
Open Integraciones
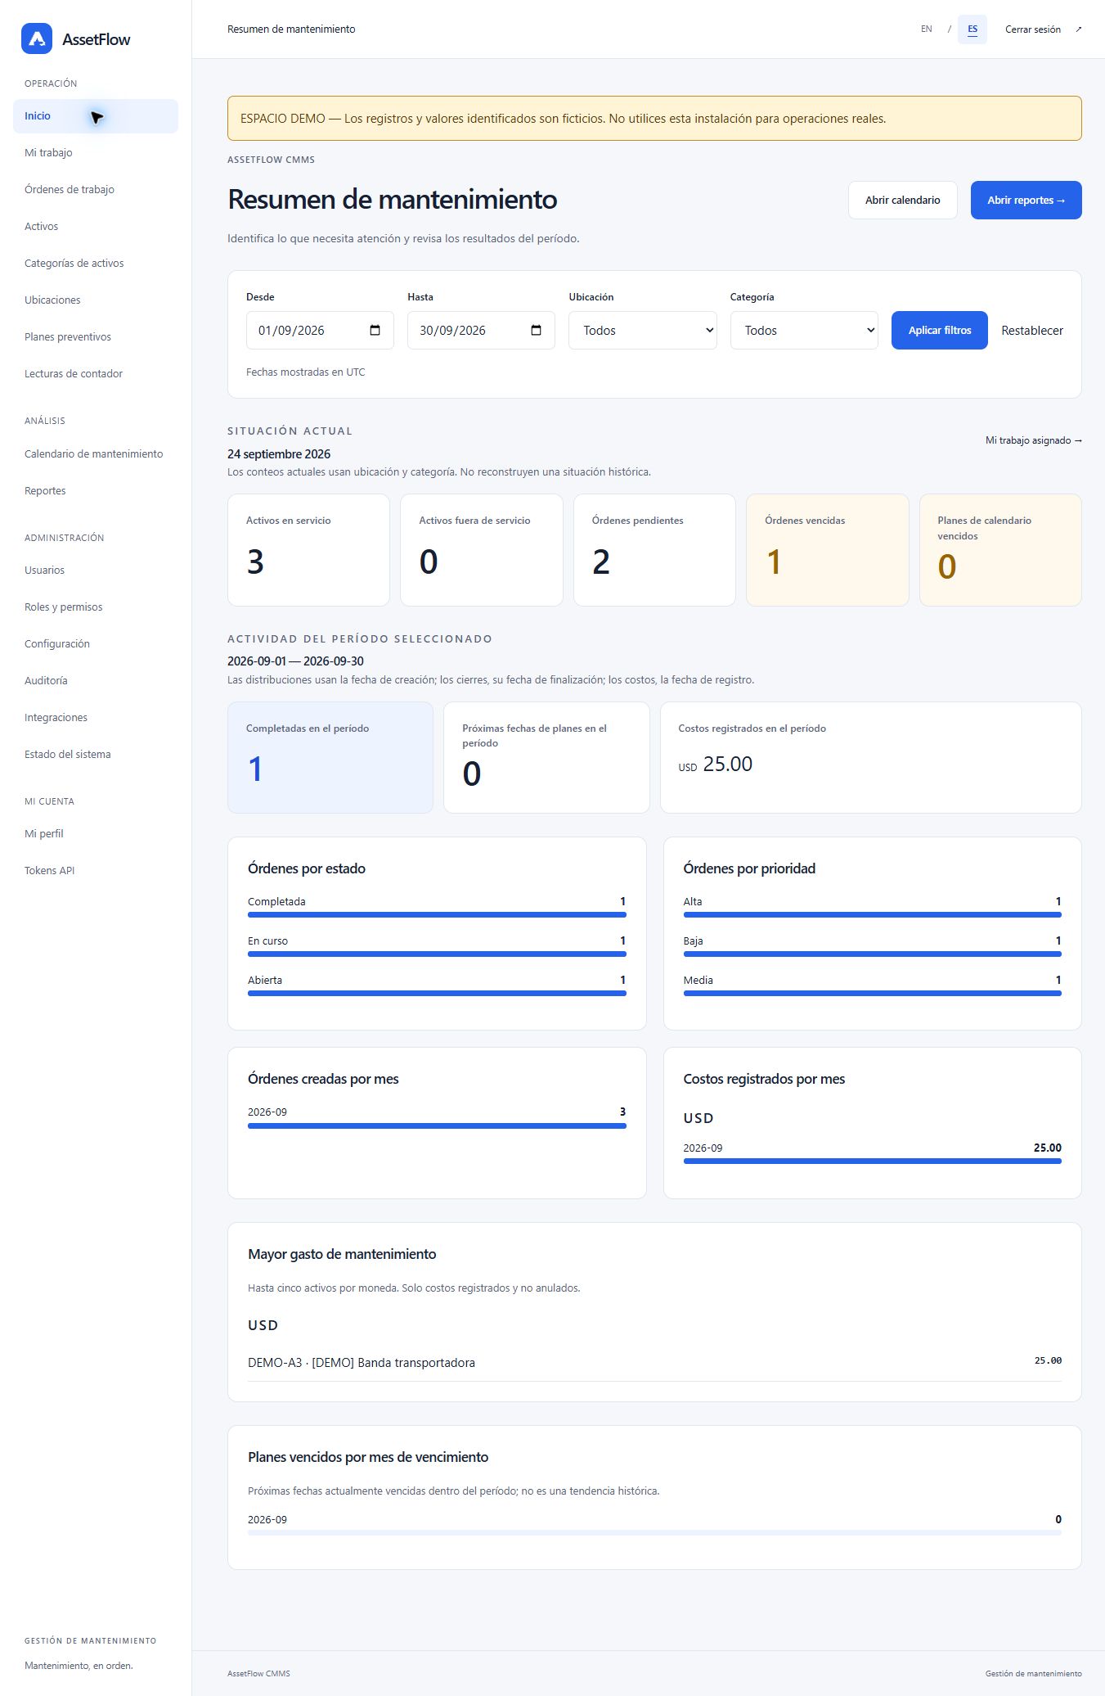pos(96,718)
